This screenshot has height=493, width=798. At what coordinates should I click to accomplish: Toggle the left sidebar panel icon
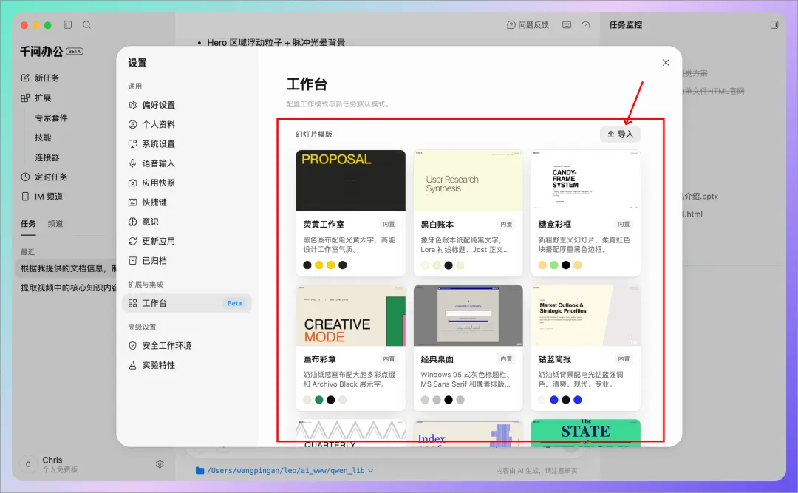pyautogui.click(x=68, y=25)
